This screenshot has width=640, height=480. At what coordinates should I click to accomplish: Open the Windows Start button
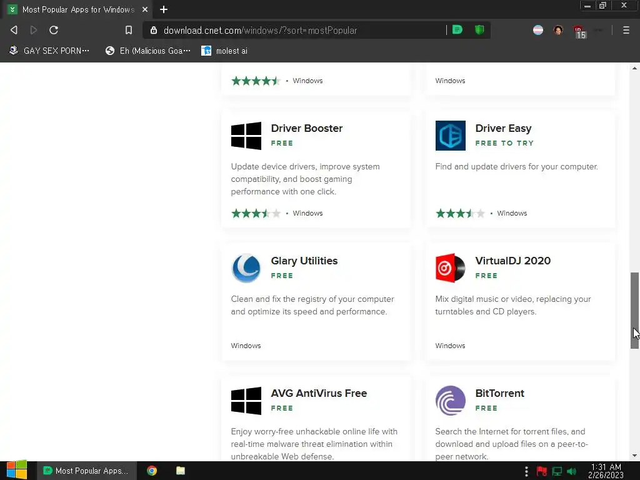click(x=17, y=471)
